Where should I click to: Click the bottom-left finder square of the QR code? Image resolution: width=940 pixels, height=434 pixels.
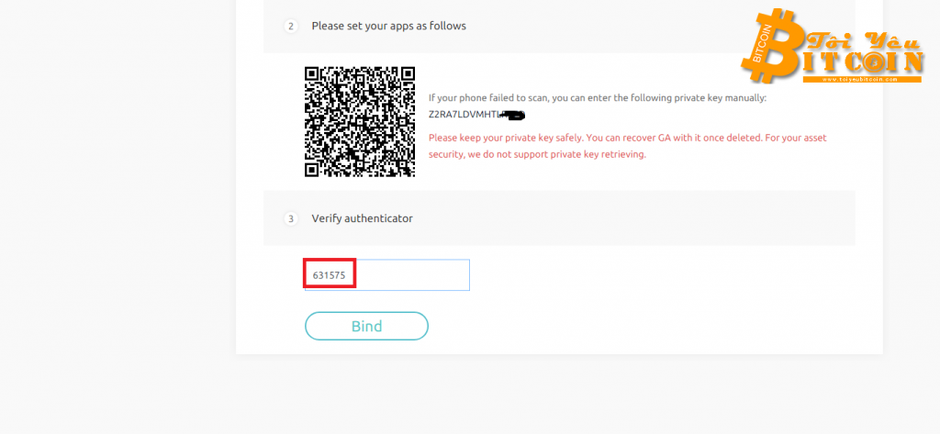[x=313, y=168]
